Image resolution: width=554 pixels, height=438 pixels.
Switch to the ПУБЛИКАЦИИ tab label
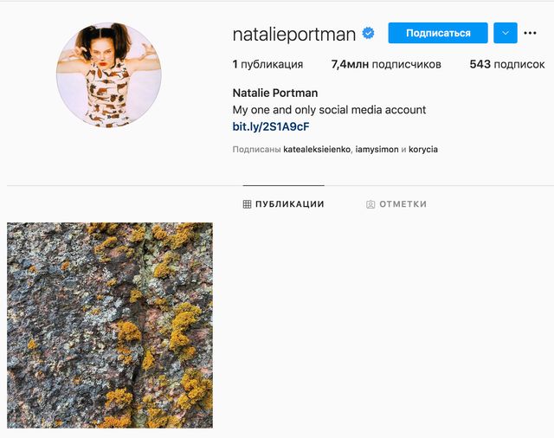click(289, 204)
